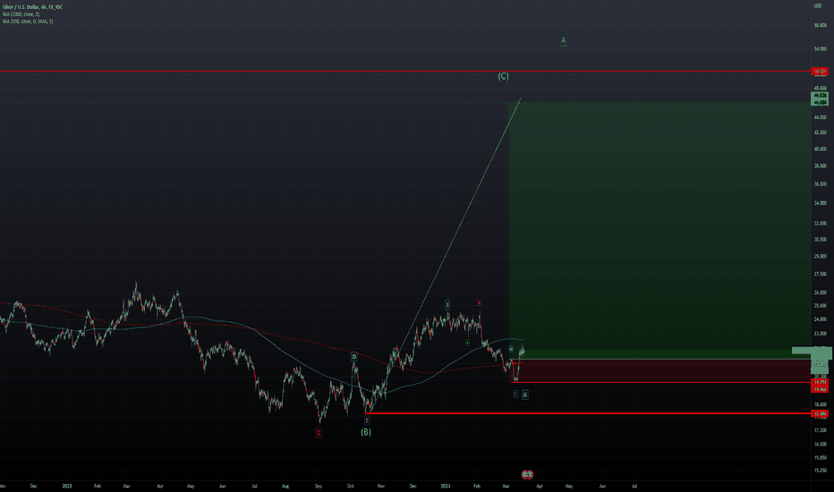
Task: Click the 58.000 price axis label
Action: click(821, 26)
